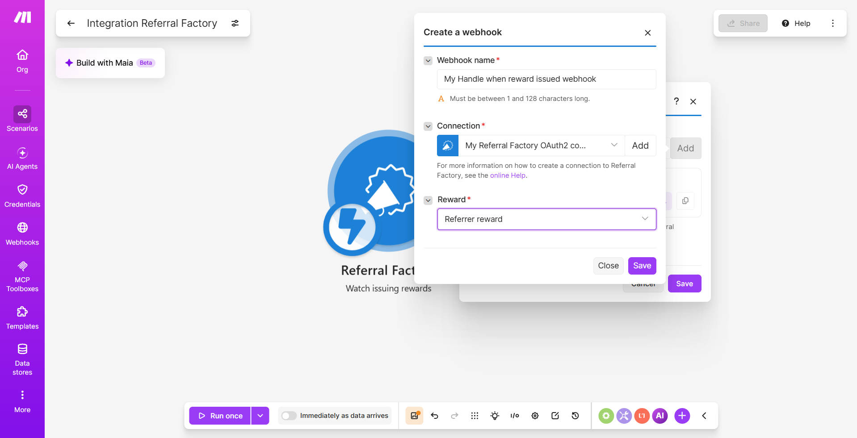857x438 pixels.
Task: Open Credentials section
Action: pyautogui.click(x=22, y=196)
